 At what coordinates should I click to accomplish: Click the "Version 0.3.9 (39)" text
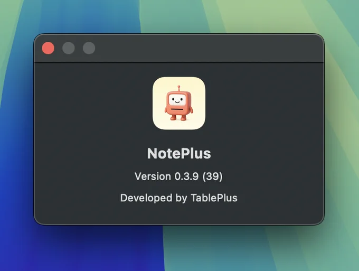click(178, 176)
